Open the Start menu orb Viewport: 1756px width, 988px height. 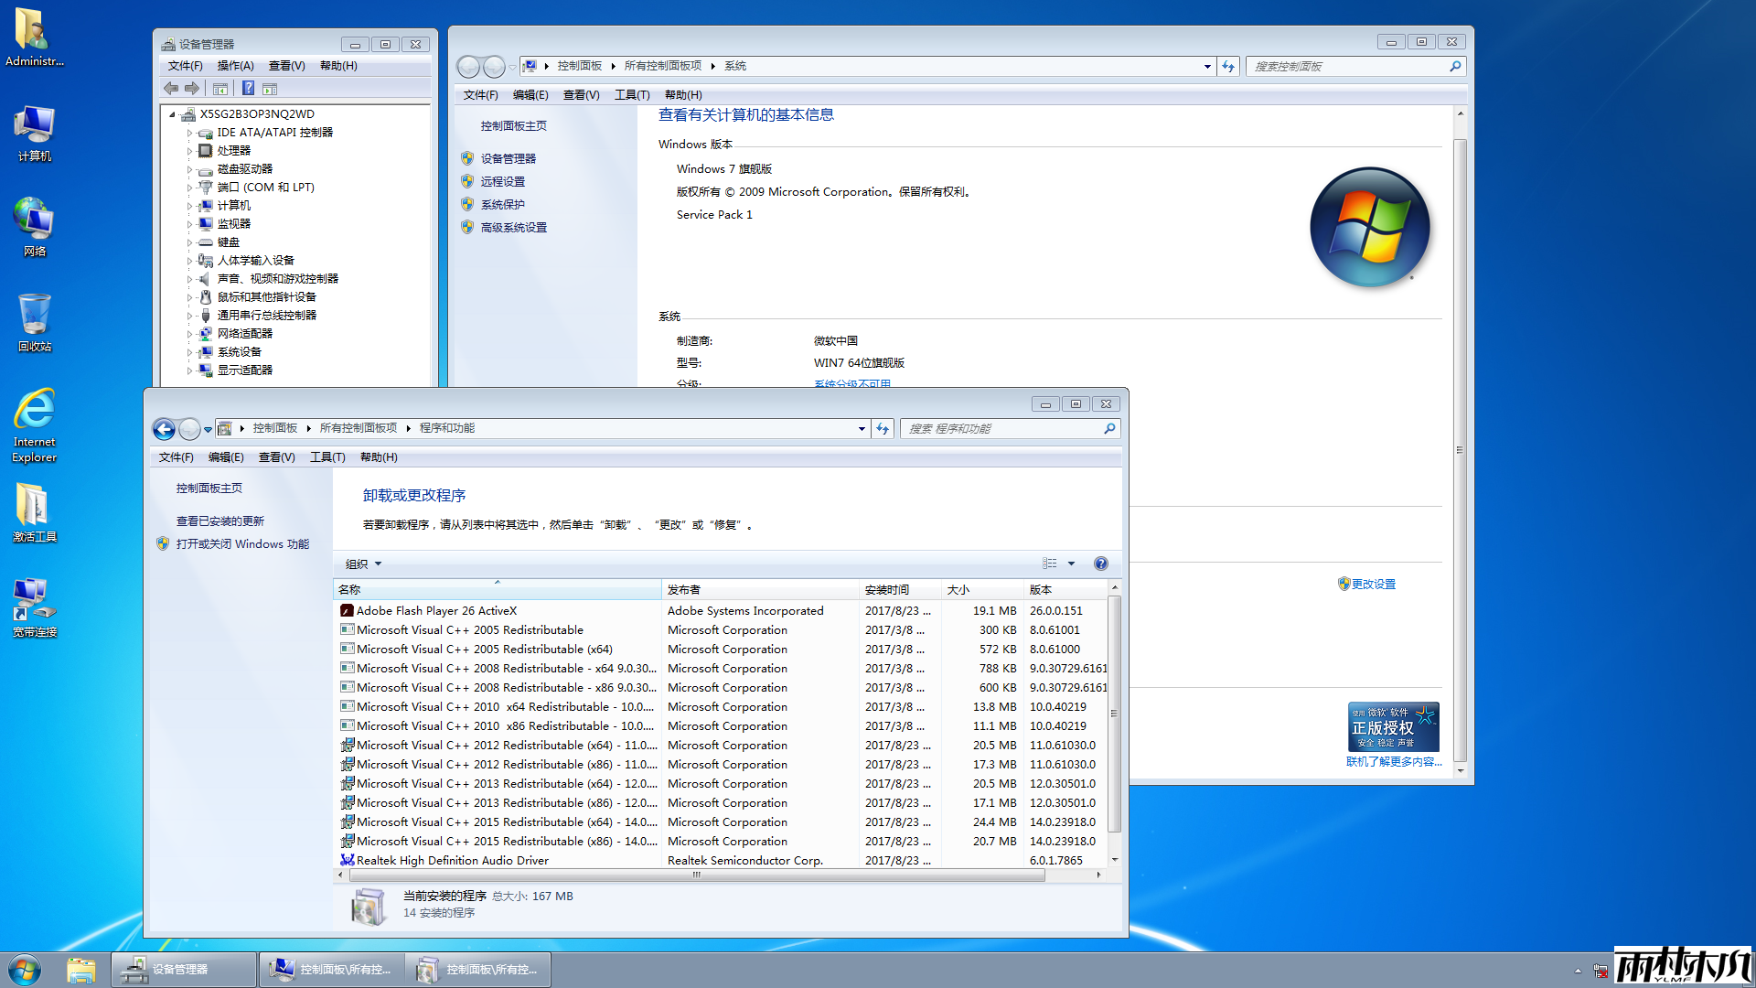25,970
